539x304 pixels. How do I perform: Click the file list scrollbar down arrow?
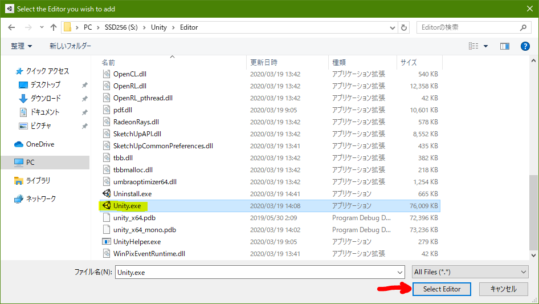pyautogui.click(x=533, y=256)
